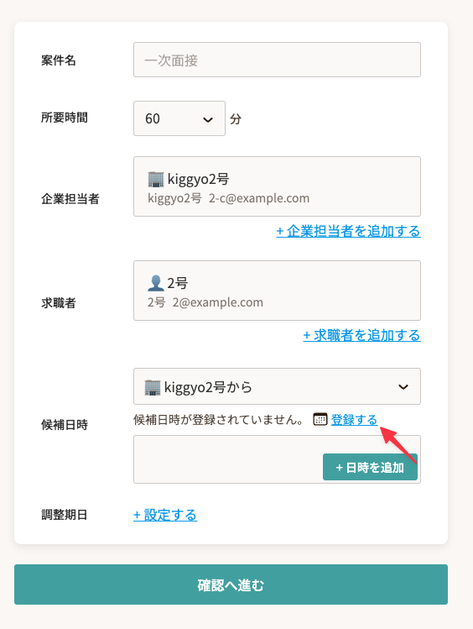Open the 所要時間 60 minutes dropdown
Viewport: 473px width, 629px height.
[x=179, y=118]
